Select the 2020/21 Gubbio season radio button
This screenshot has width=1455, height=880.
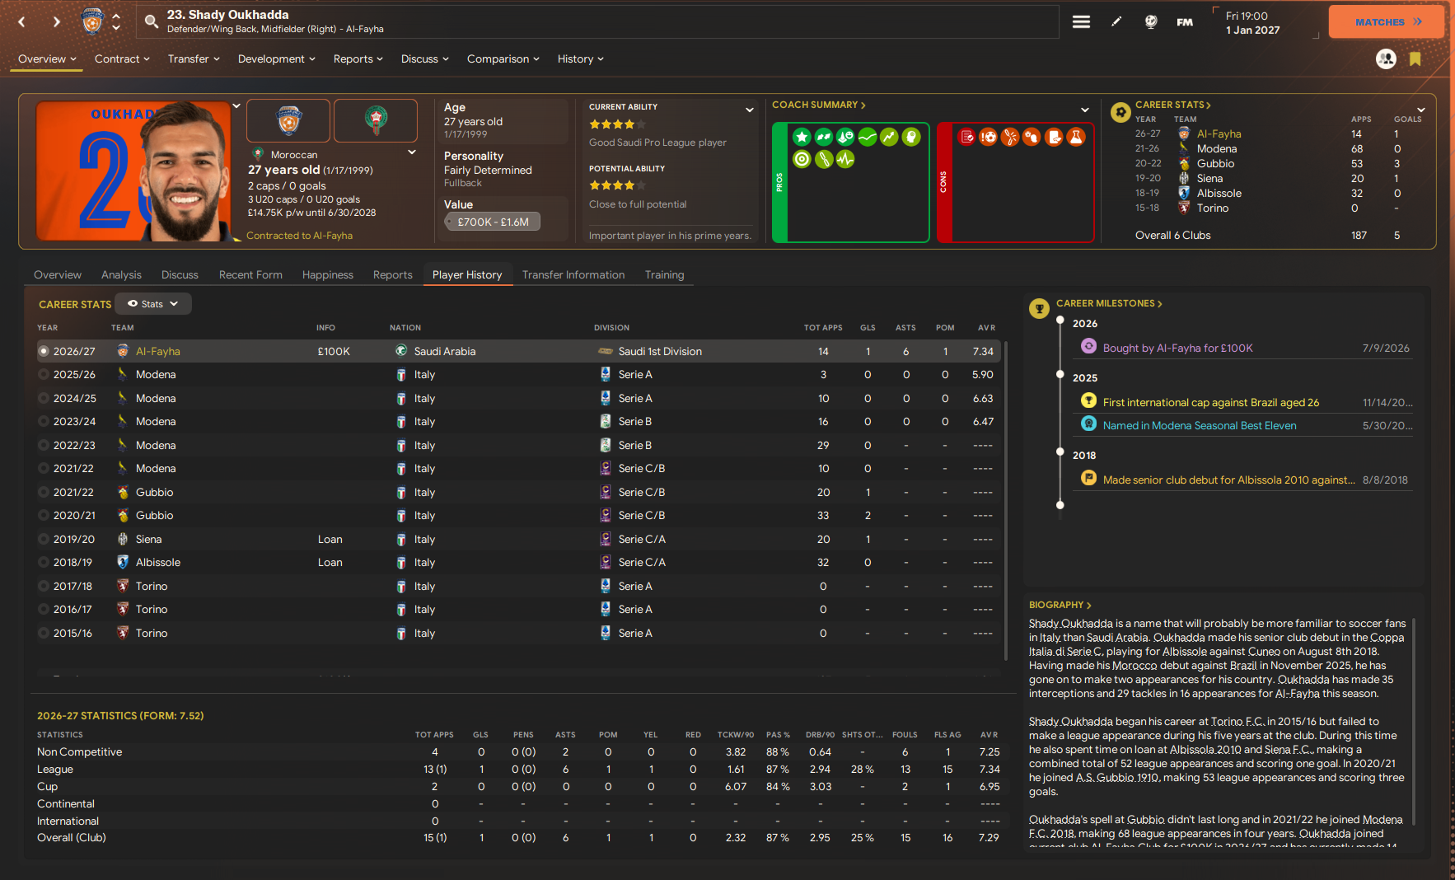click(44, 516)
